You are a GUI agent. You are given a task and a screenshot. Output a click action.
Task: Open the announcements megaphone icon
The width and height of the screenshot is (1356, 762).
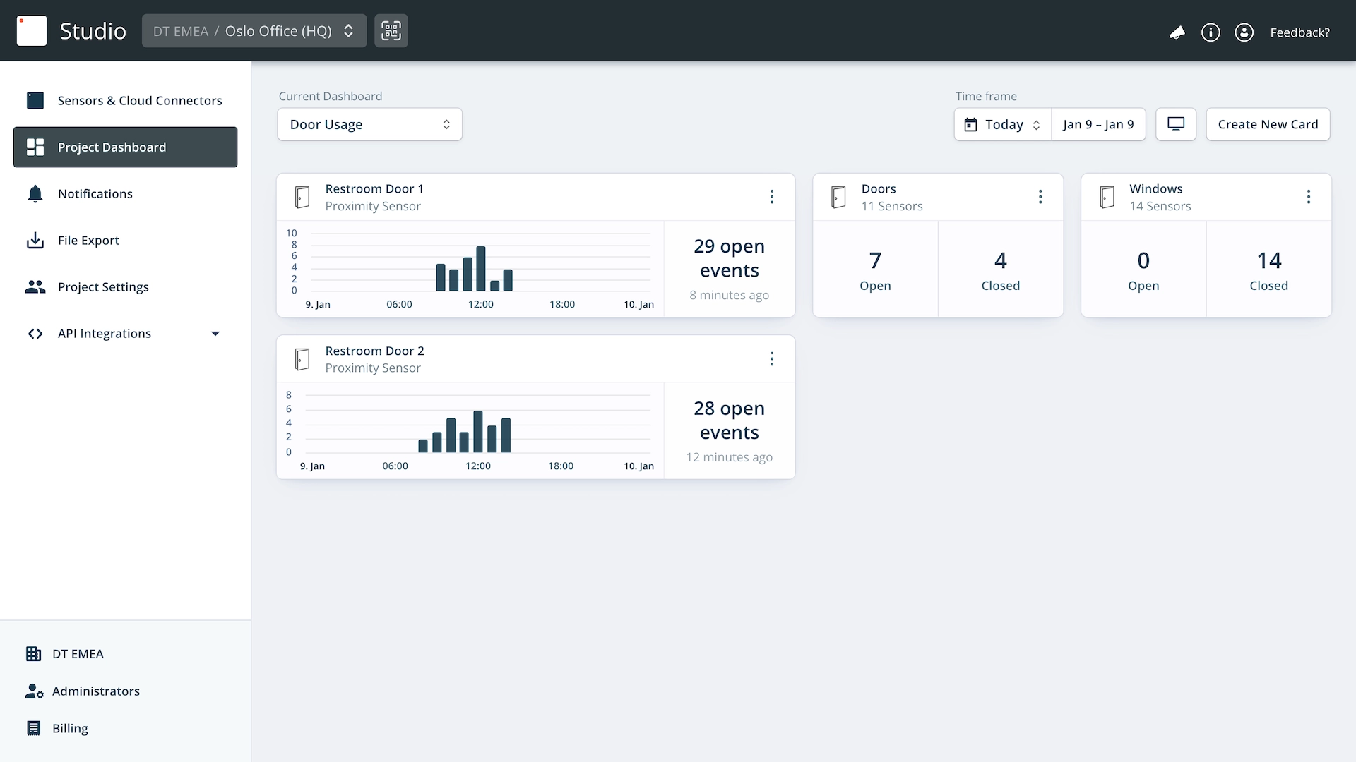coord(1177,32)
